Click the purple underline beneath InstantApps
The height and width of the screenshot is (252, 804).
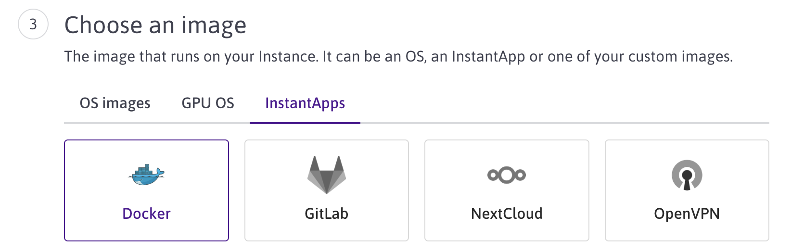(305, 123)
